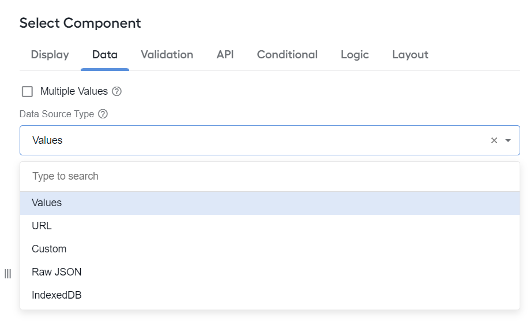The height and width of the screenshot is (324, 530).
Task: Choose the highlighted Values option
Action: (x=270, y=203)
